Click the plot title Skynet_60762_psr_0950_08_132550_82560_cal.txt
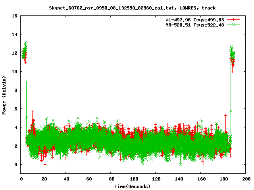This screenshot has height=190, width=254. 111,8
